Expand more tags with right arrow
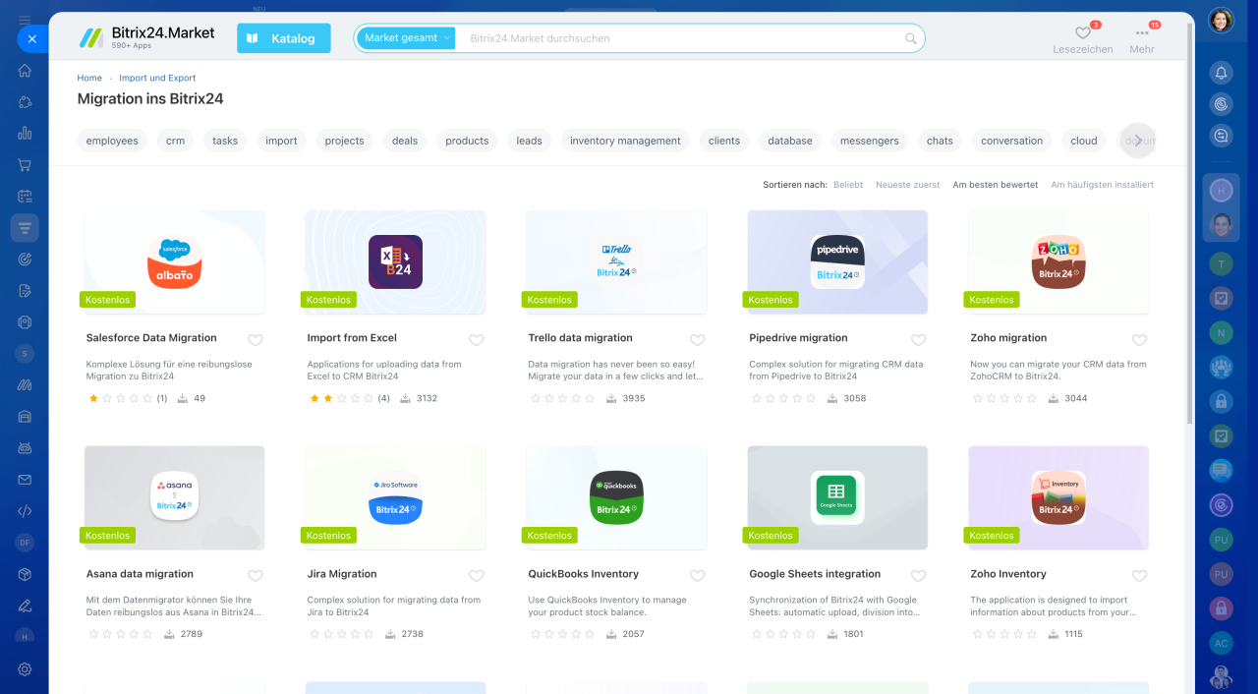The width and height of the screenshot is (1258, 694). [1138, 141]
